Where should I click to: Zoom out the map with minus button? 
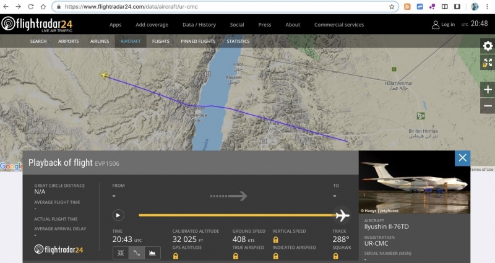tap(488, 106)
